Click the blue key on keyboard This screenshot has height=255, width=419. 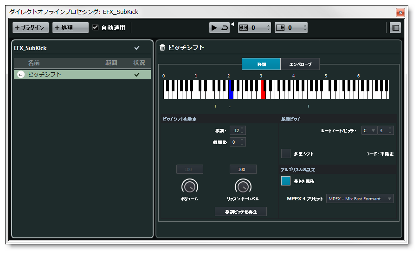(x=231, y=95)
